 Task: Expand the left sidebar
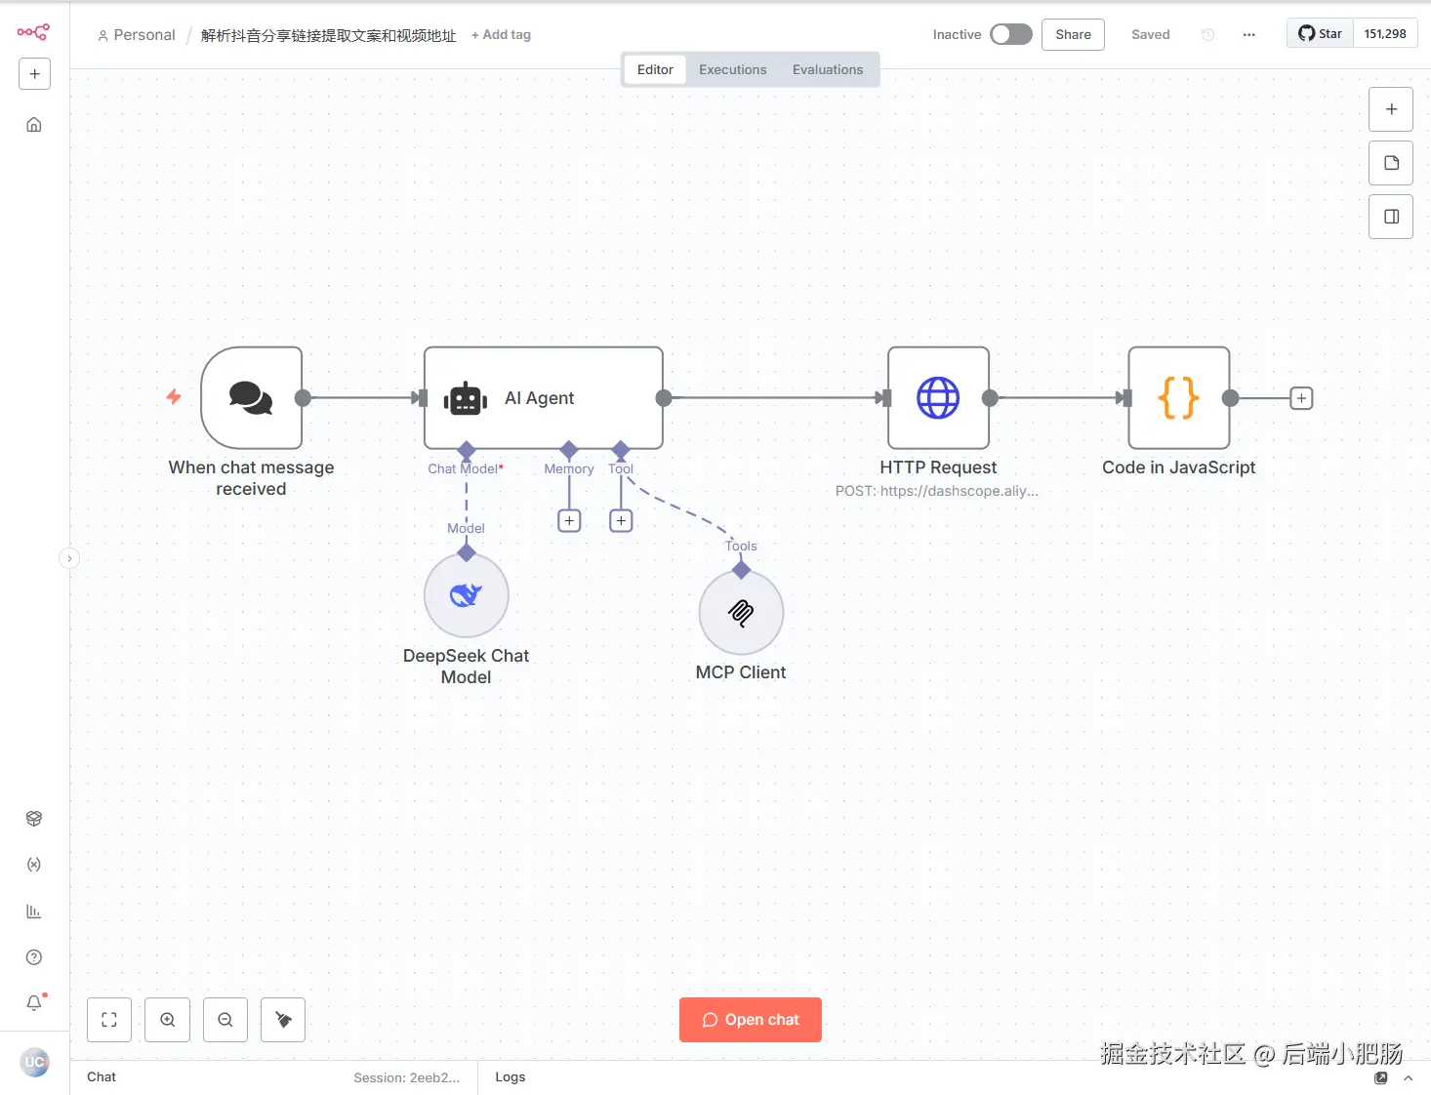point(69,558)
